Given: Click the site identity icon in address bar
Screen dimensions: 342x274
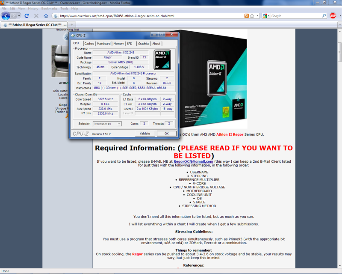Looking at the screenshot, I should (x=56, y=16).
